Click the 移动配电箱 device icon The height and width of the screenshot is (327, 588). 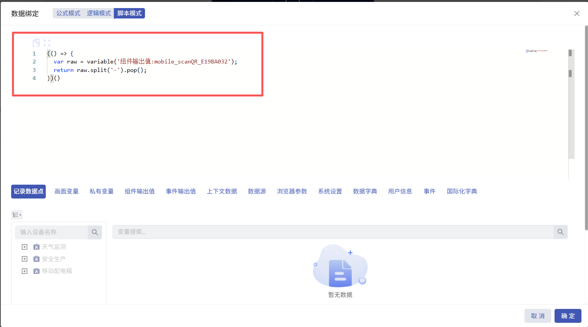[x=37, y=271]
